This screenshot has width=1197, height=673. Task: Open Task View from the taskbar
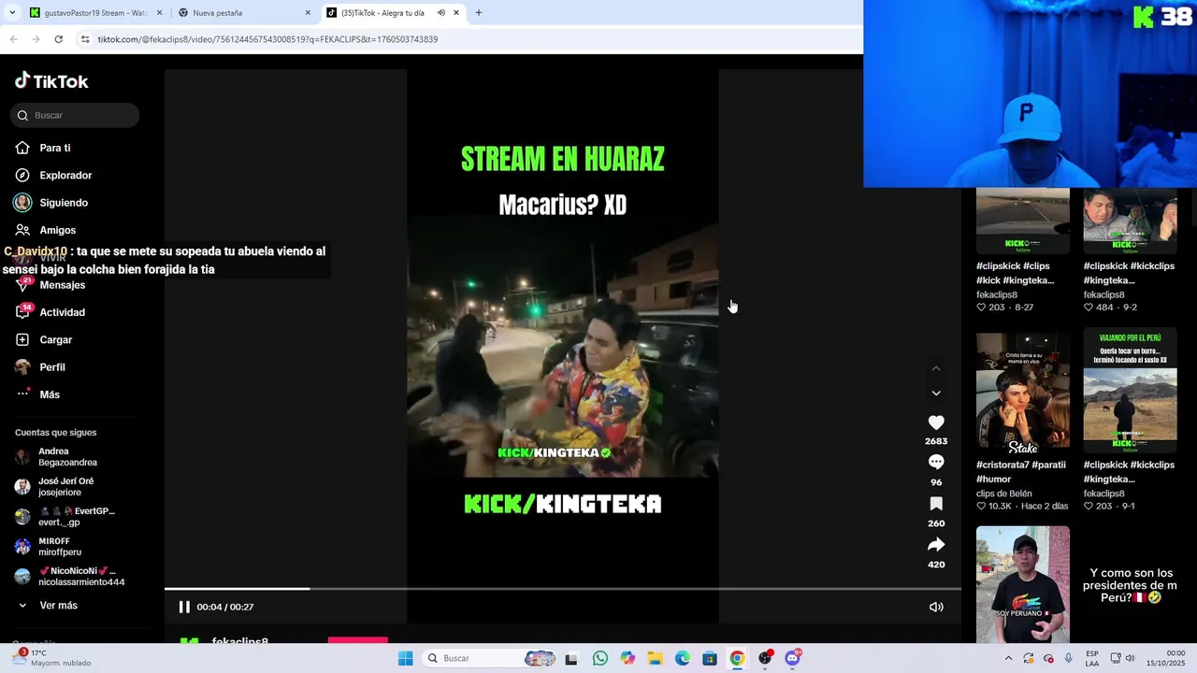coord(571,658)
